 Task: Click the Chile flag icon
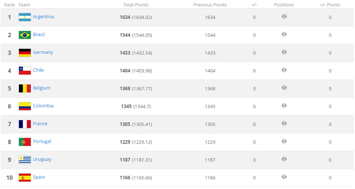(25, 71)
